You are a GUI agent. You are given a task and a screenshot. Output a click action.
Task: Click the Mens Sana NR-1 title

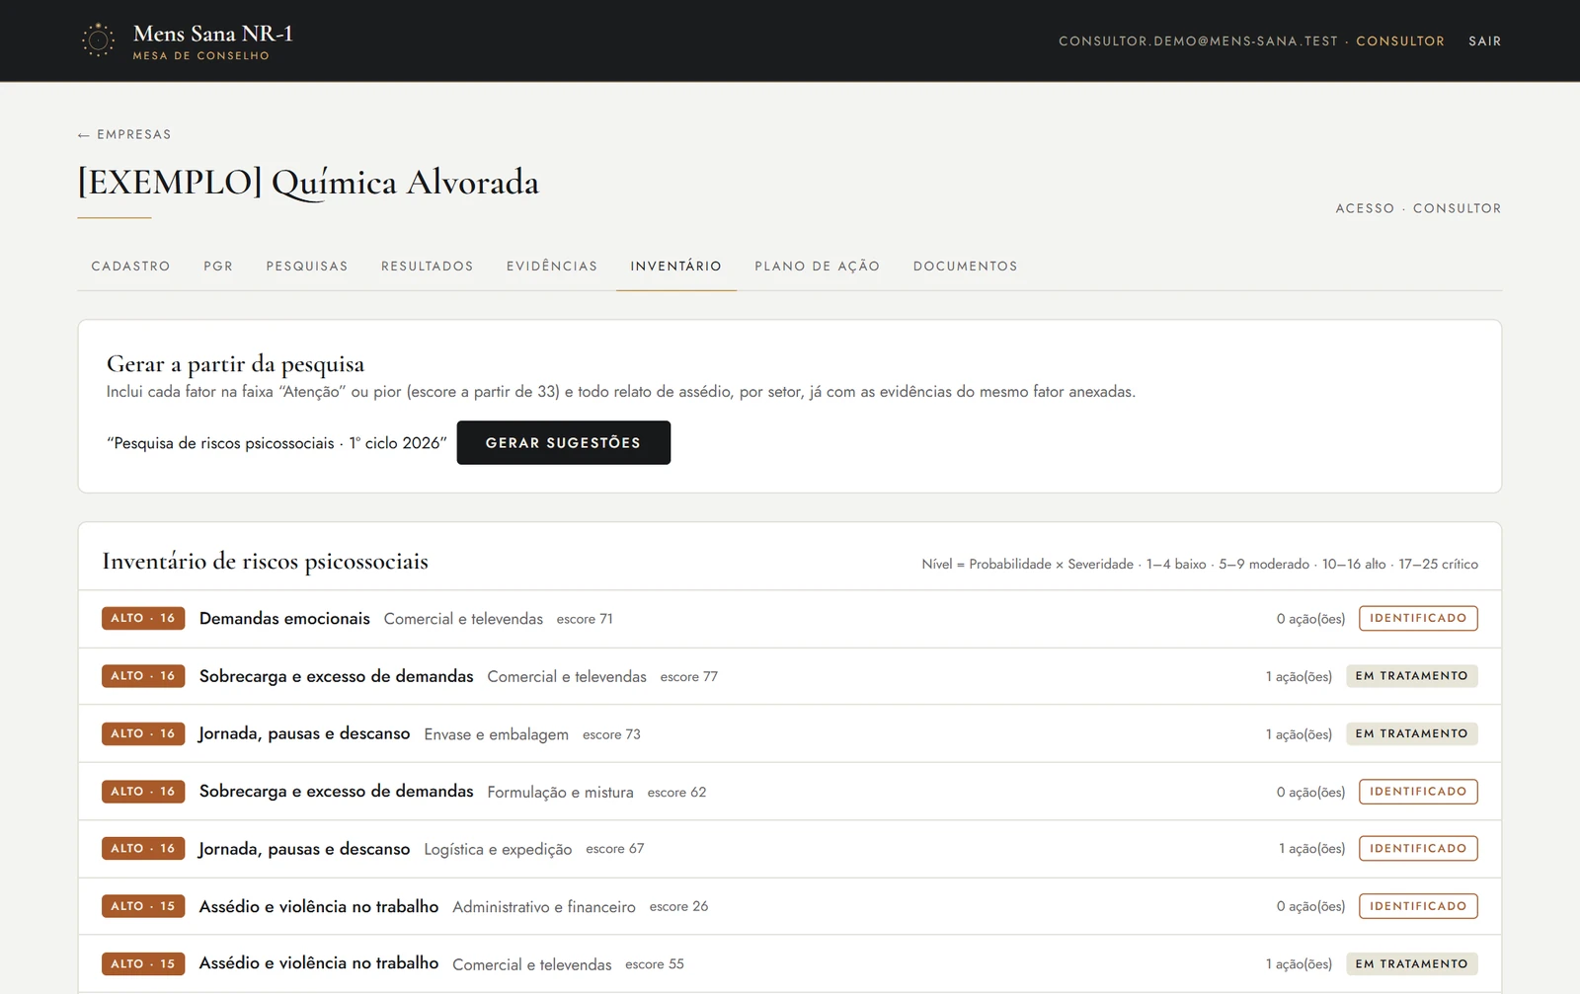tap(213, 34)
